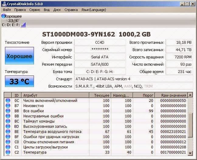Viewport: 197px width, 160px height.
Task: Click the status orb for row BB
Action: 8,116
